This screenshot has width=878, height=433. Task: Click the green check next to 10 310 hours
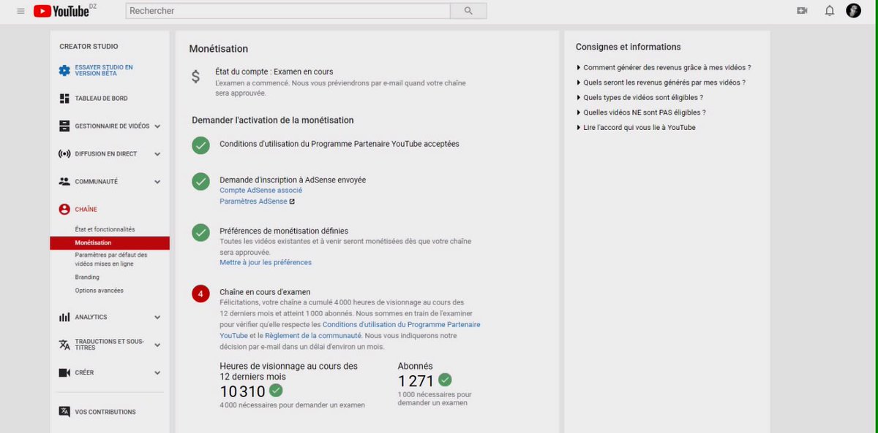click(x=276, y=390)
